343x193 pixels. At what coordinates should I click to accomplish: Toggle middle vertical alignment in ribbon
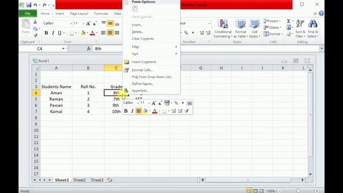tap(110, 24)
